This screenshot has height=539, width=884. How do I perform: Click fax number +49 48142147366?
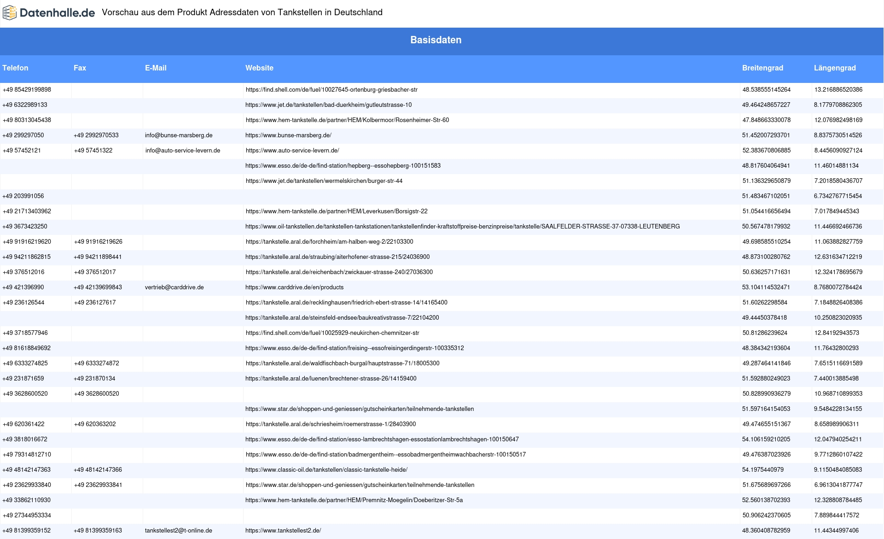point(98,470)
